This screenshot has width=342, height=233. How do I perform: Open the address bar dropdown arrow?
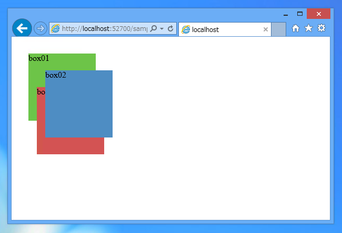pyautogui.click(x=162, y=28)
